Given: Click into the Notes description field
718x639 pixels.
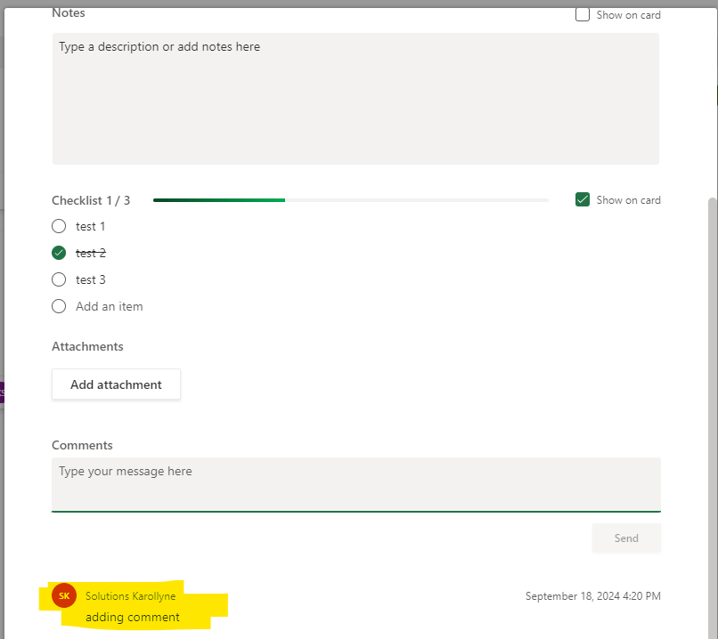Looking at the screenshot, I should point(355,99).
